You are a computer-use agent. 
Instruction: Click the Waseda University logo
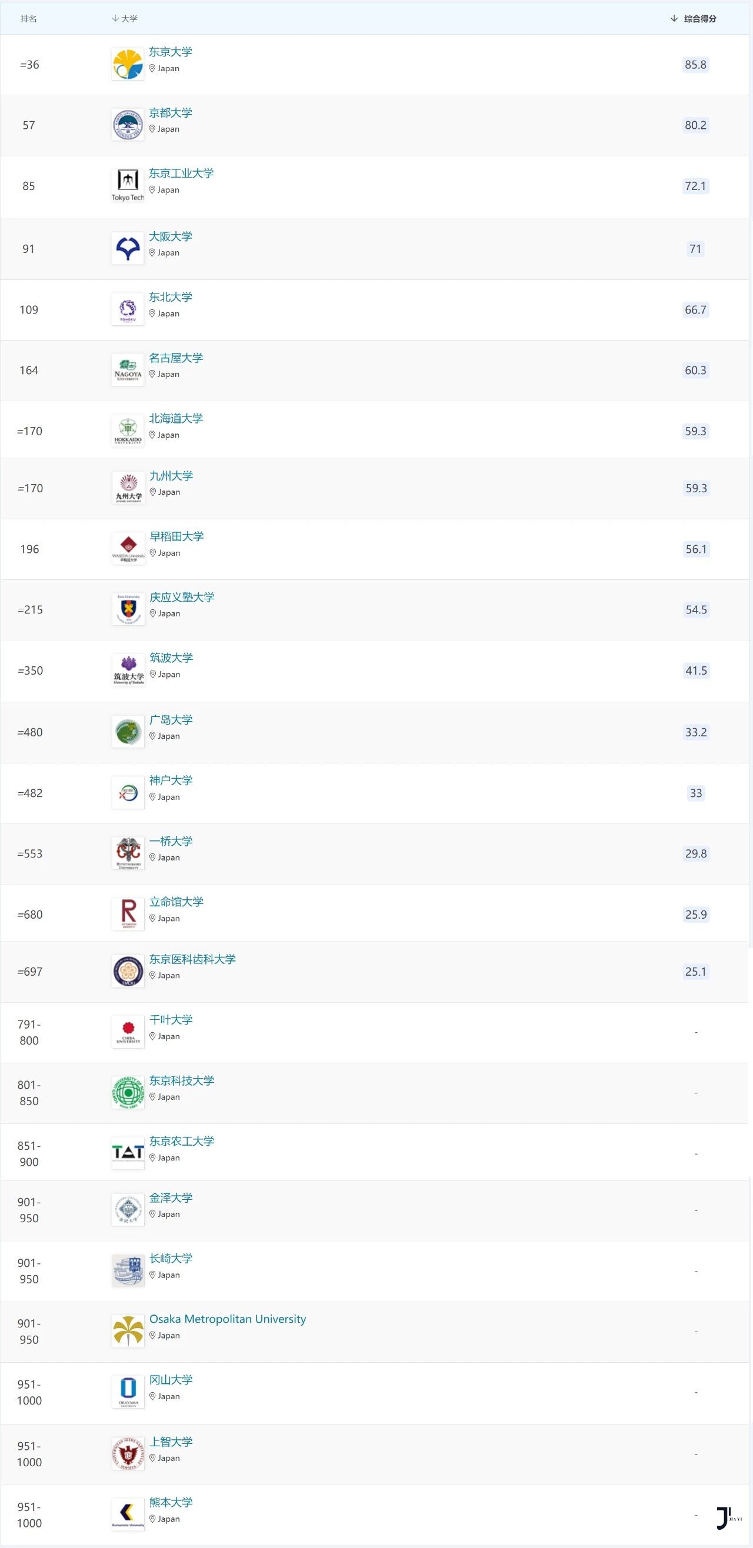click(x=128, y=549)
